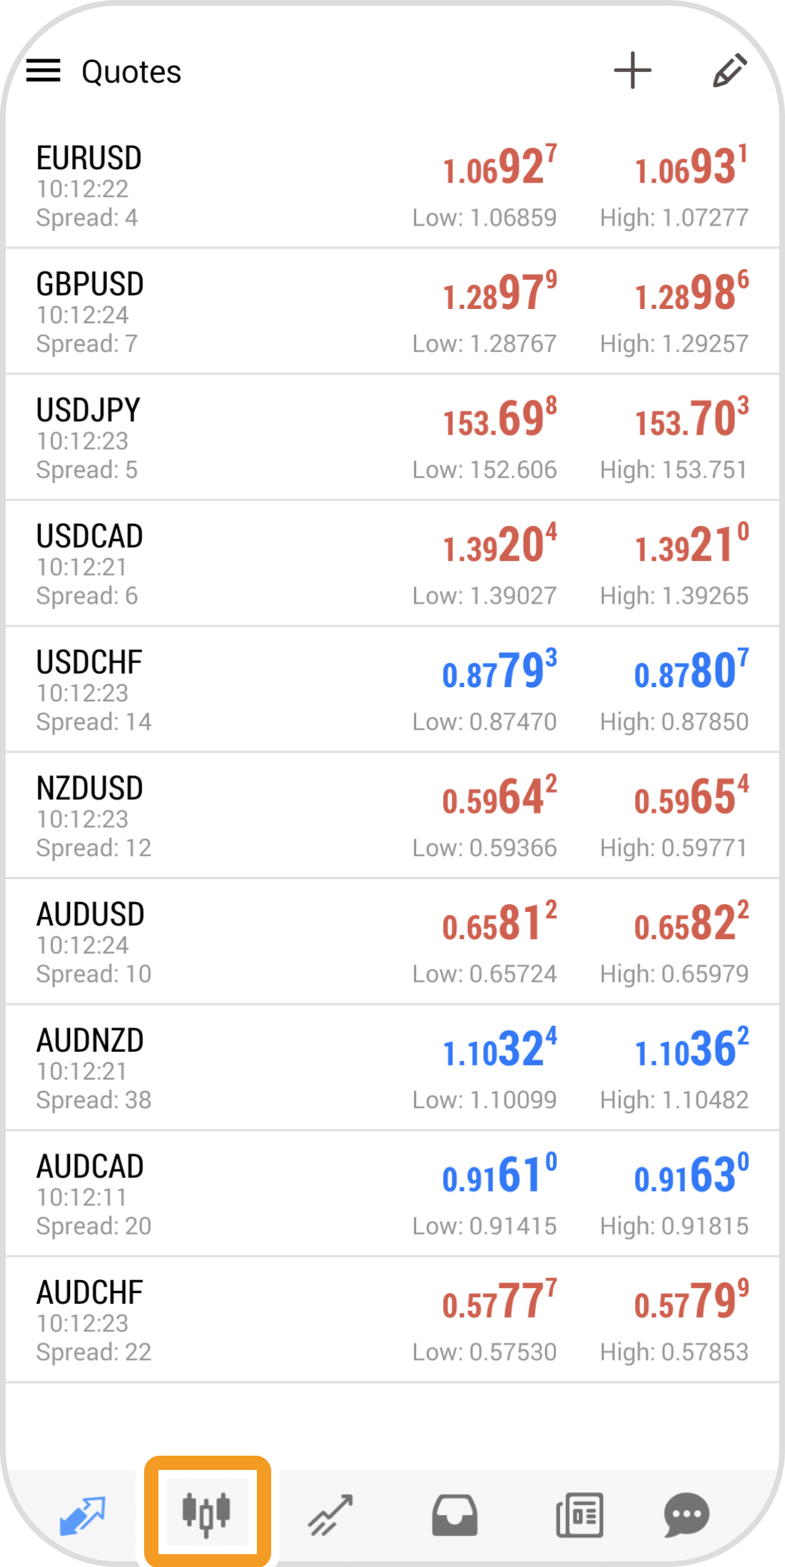The height and width of the screenshot is (1567, 785).
Task: Tap AUDNZD ask price 1.10362
Action: click(692, 1050)
